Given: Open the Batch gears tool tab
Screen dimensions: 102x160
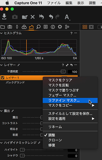Looking at the screenshot, I should coord(67,27).
